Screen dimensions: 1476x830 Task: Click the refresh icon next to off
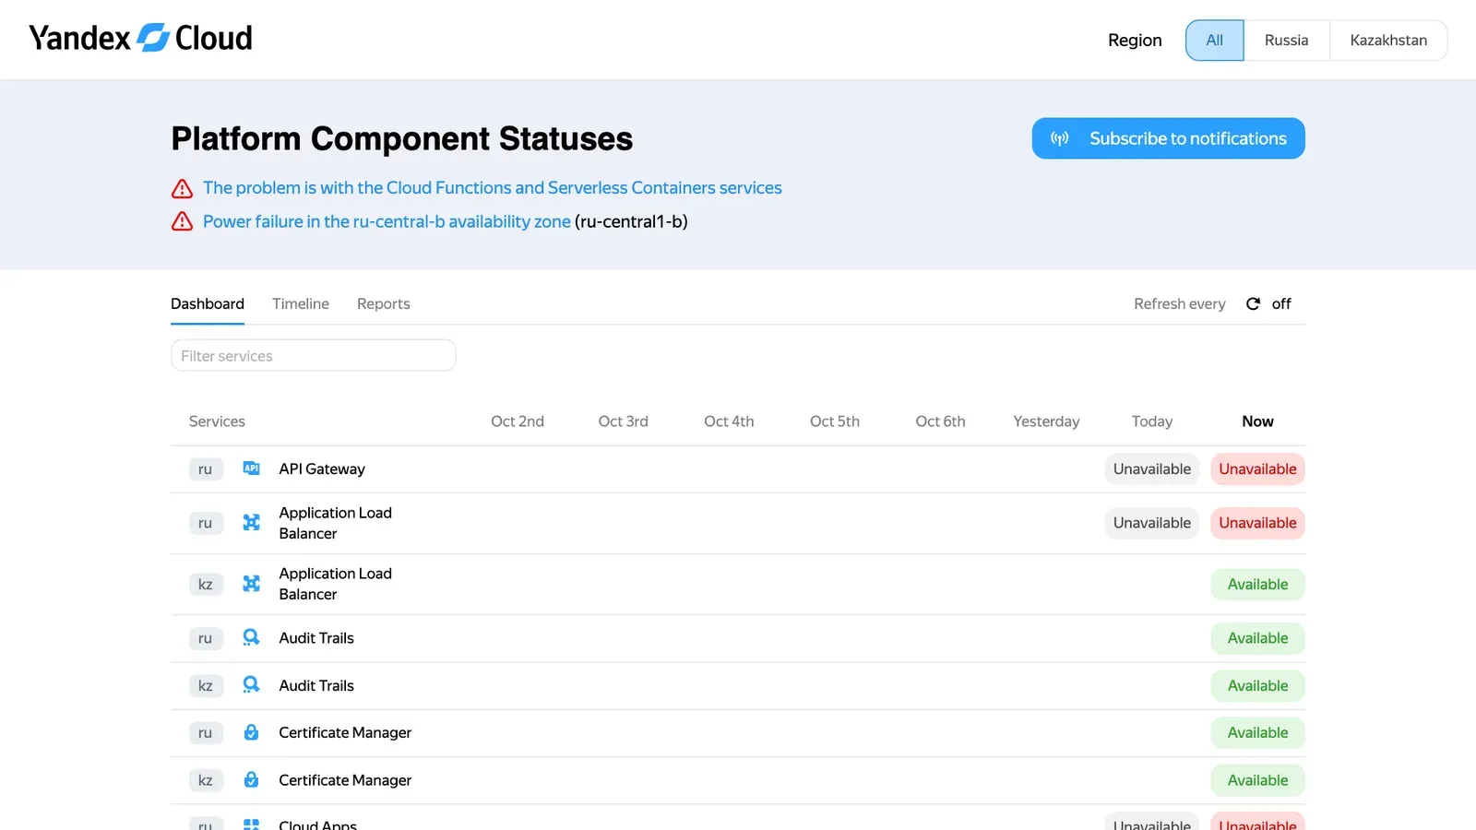click(1253, 303)
